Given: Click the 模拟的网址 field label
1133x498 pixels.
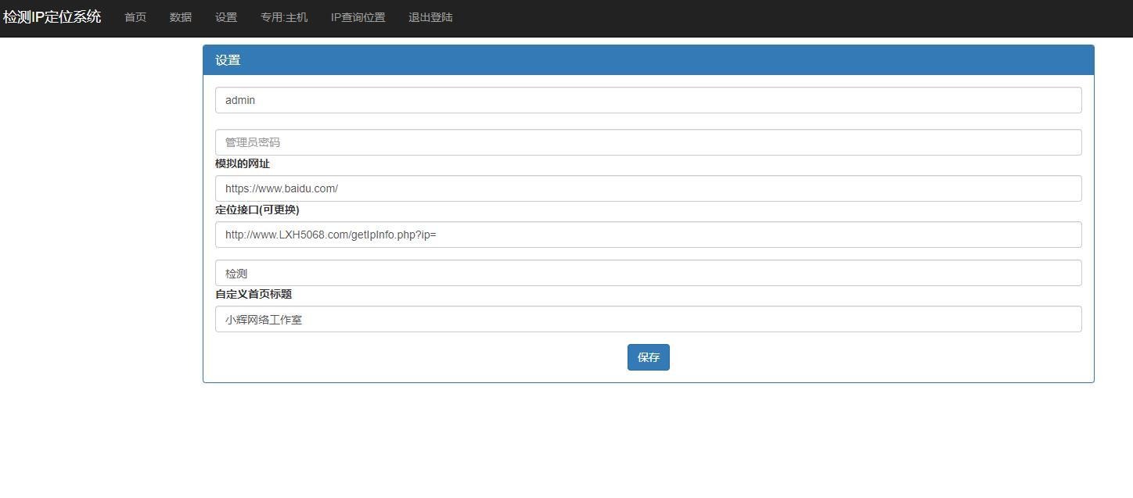Looking at the screenshot, I should (243, 164).
